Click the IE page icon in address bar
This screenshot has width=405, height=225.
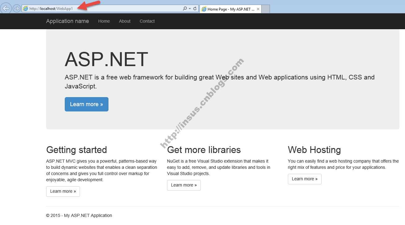pos(26,9)
